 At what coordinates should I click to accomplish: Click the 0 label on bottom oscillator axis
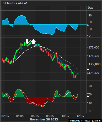(x=89, y=111)
